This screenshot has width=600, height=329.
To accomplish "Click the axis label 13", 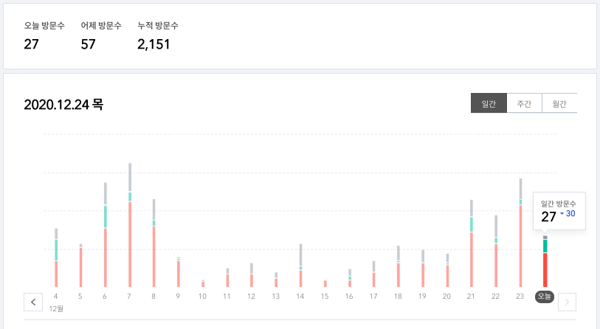I will [x=275, y=296].
